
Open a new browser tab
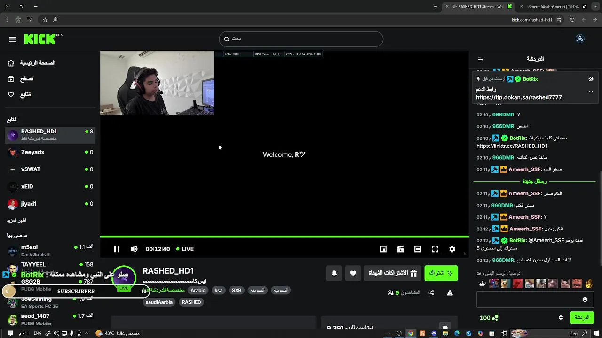pos(436,7)
